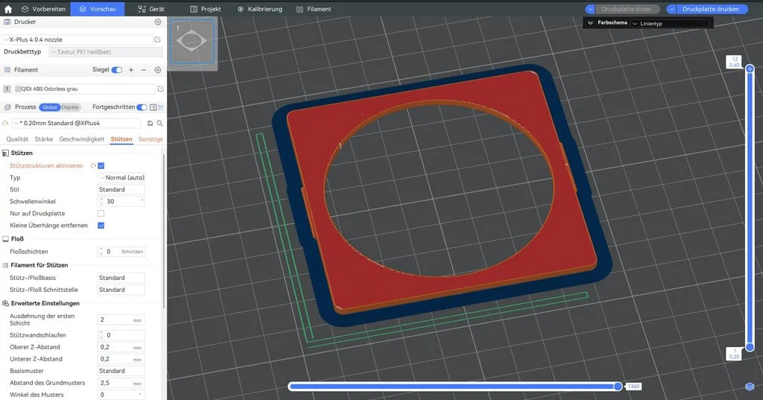Reset process preset changes arrow icon
763x400 pixels.
(x=5, y=124)
